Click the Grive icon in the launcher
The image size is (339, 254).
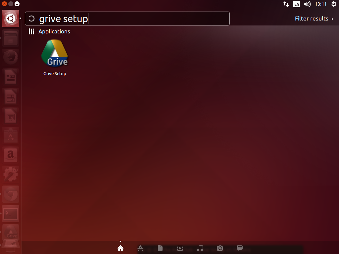coord(11,233)
